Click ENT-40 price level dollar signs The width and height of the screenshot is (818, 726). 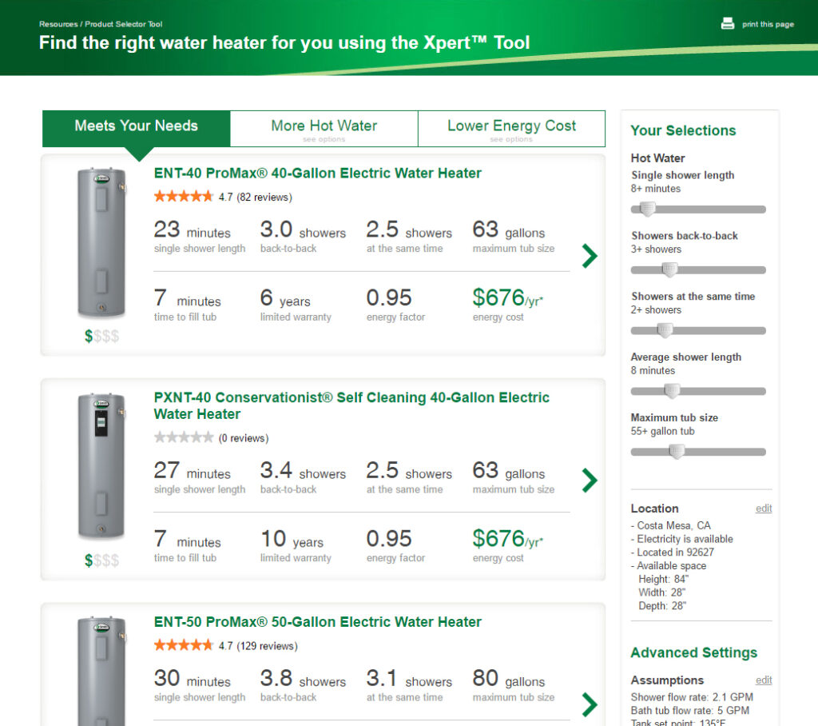pyautogui.click(x=101, y=336)
